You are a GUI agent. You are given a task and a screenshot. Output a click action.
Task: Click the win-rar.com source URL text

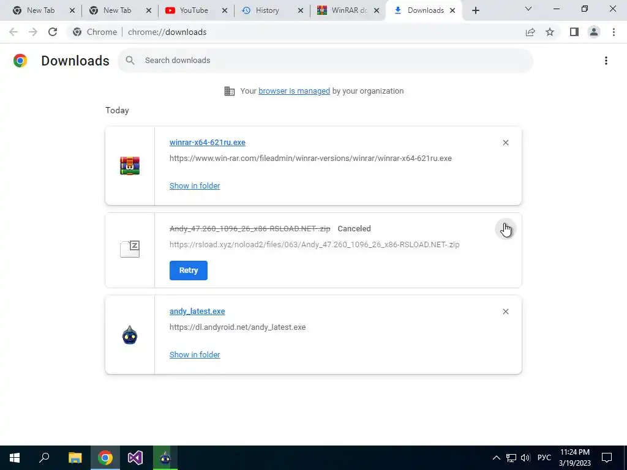pos(310,159)
